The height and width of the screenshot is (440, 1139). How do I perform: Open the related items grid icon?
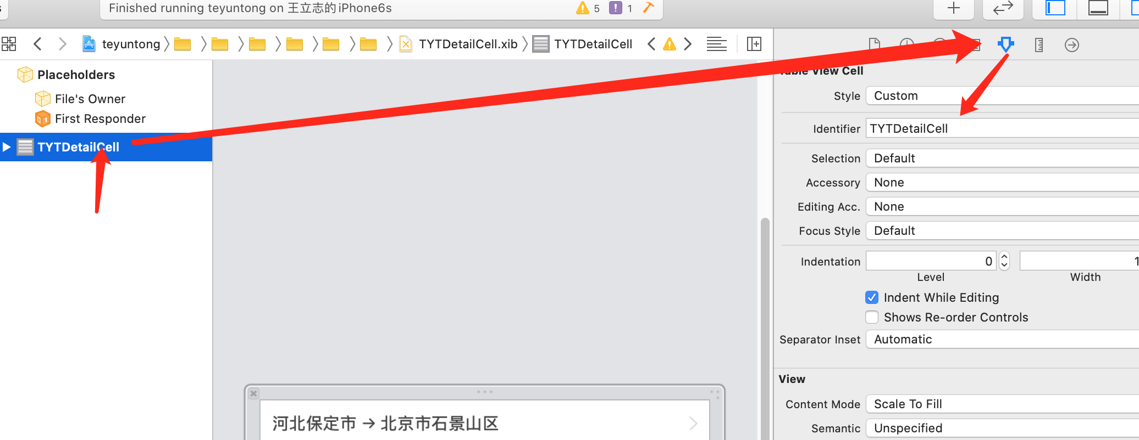point(9,44)
